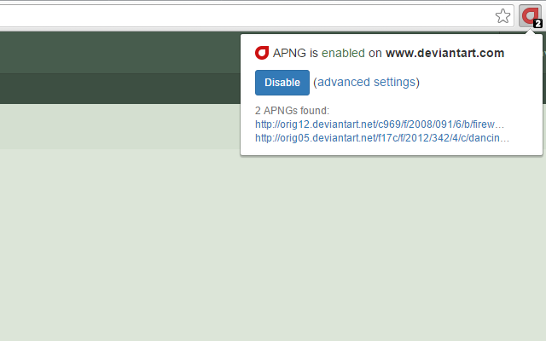Click the green 'enabled' status word
This screenshot has width=546, height=341.
(343, 53)
